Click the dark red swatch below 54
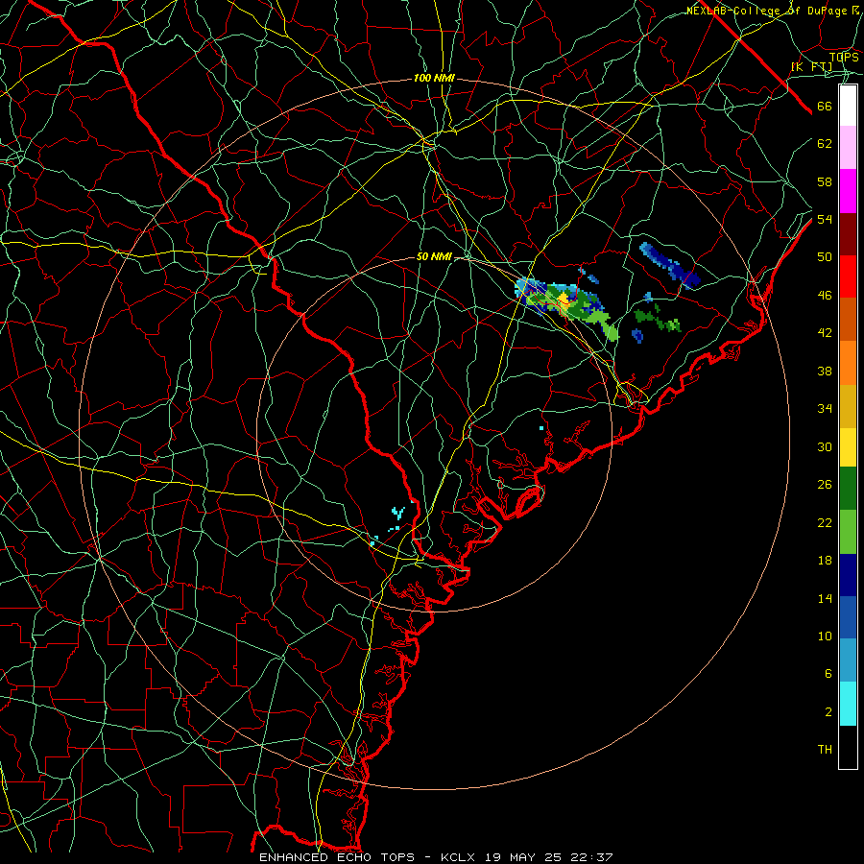The width and height of the screenshot is (864, 864). (848, 234)
